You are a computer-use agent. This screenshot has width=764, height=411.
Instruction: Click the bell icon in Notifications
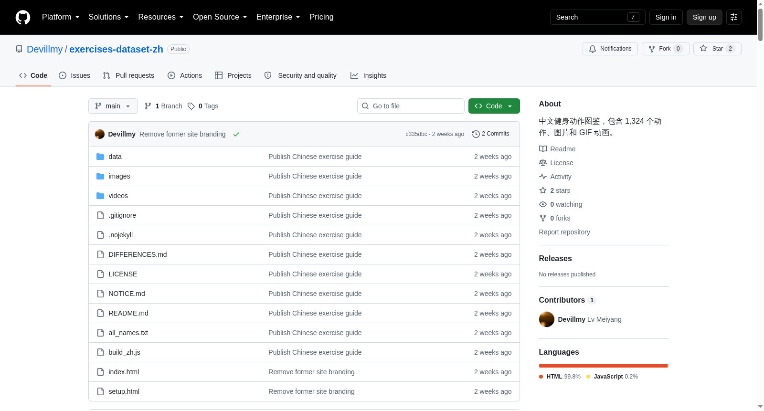tap(593, 49)
